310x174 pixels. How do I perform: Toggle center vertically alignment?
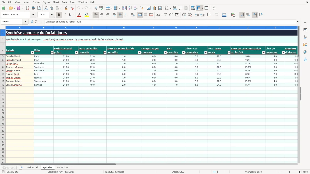120,15
